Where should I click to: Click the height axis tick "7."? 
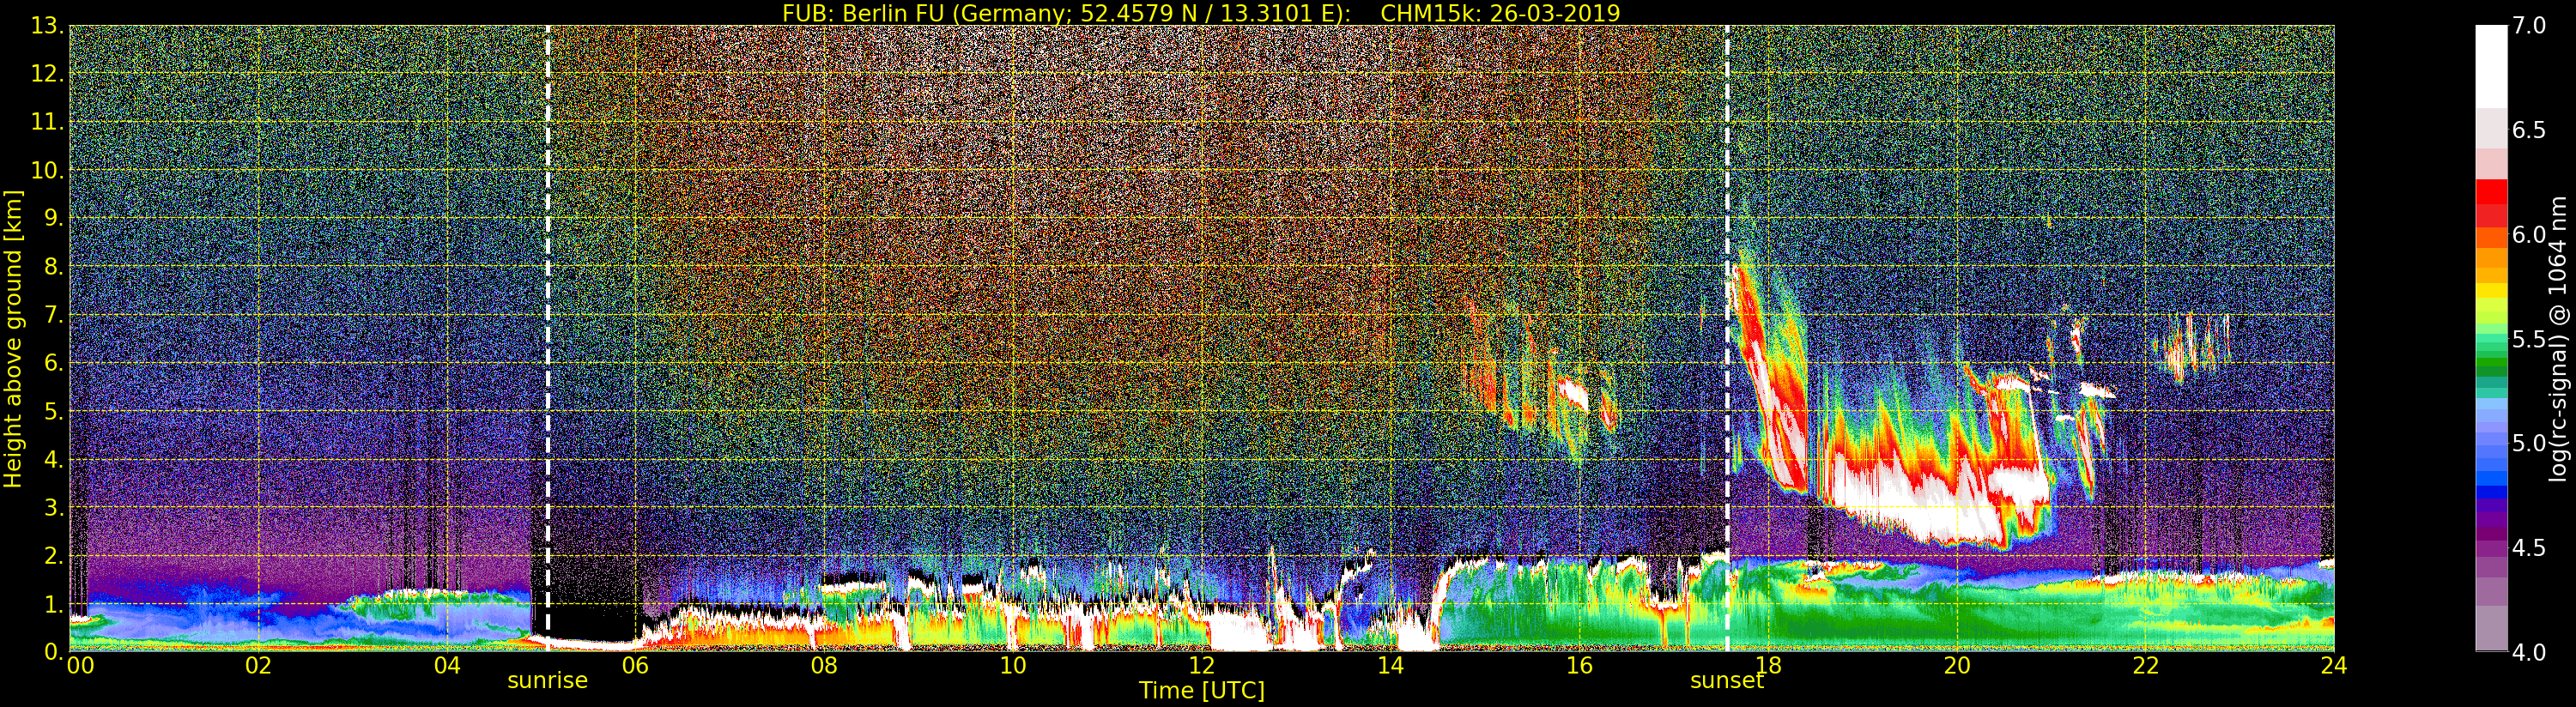(x=53, y=315)
